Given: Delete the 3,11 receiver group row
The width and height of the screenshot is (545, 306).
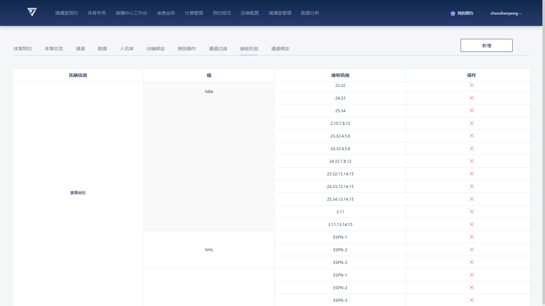Looking at the screenshot, I should pyautogui.click(x=471, y=212).
